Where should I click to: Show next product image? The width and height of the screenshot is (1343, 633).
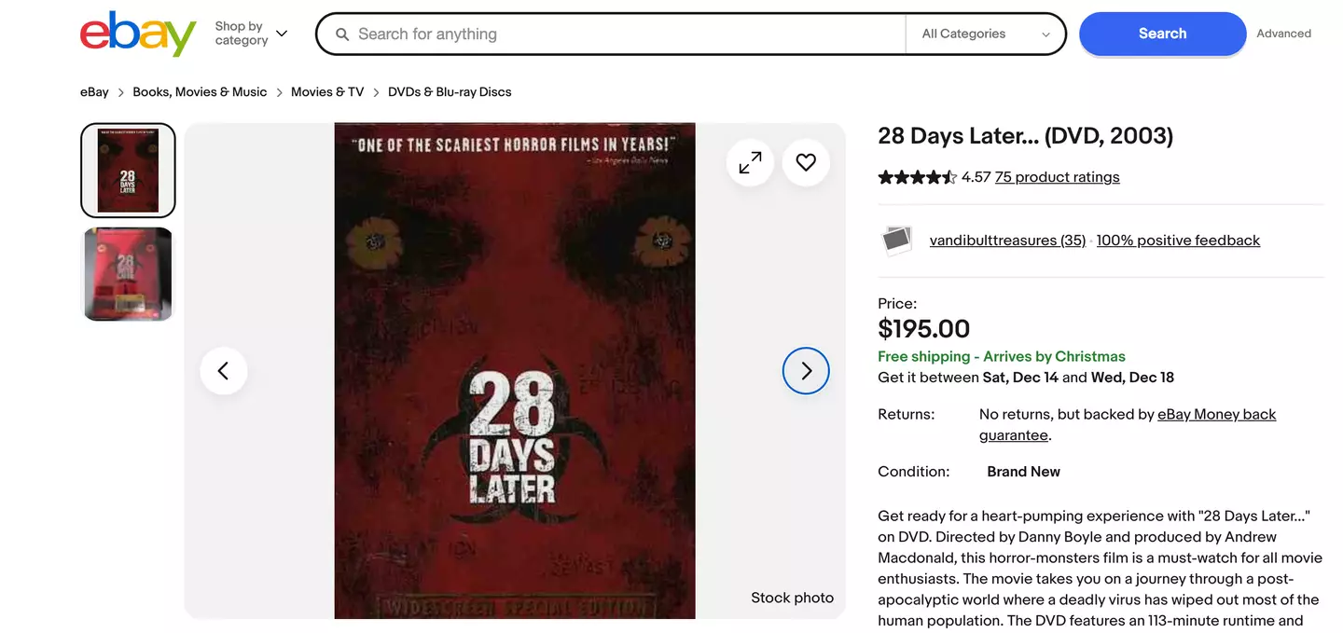tap(806, 371)
